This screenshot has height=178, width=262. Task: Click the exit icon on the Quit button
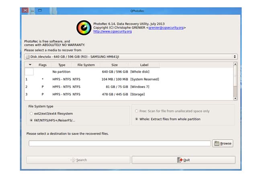pyautogui.click(x=180, y=160)
